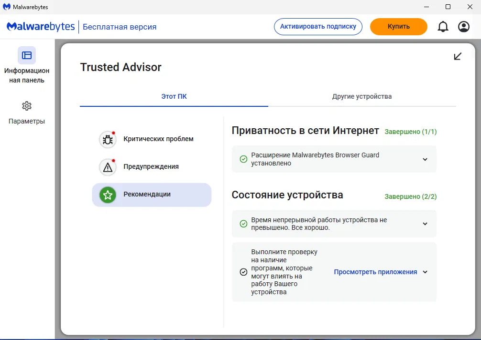
Task: Switch to the Этот ПК tab
Action: click(x=174, y=96)
